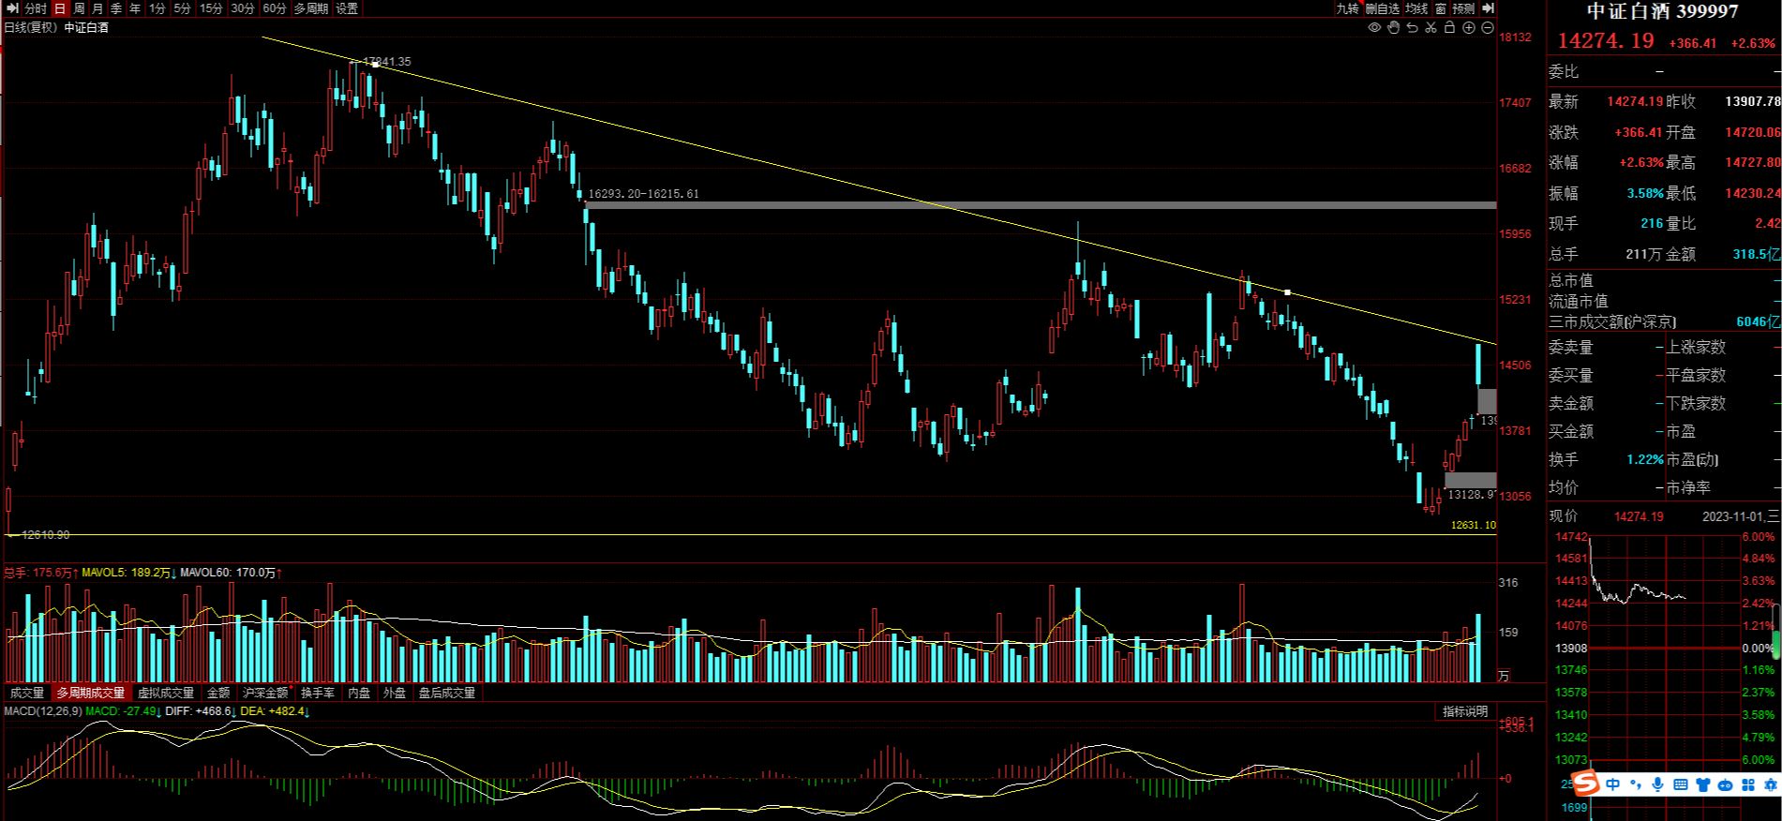Open 设置 chart settings

(x=347, y=8)
